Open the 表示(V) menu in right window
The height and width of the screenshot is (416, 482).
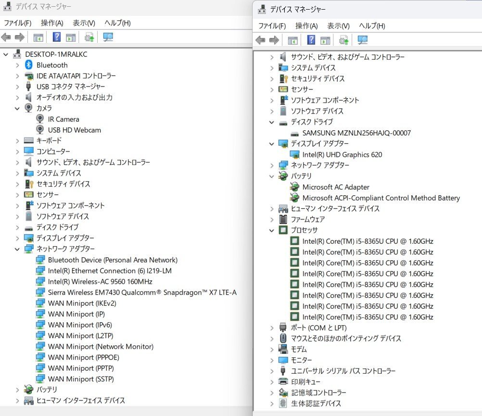338,26
